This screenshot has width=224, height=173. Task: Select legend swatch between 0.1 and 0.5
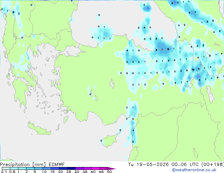pyautogui.click(x=6, y=168)
